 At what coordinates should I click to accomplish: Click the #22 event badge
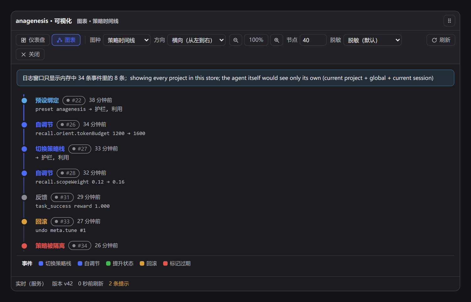coord(74,100)
